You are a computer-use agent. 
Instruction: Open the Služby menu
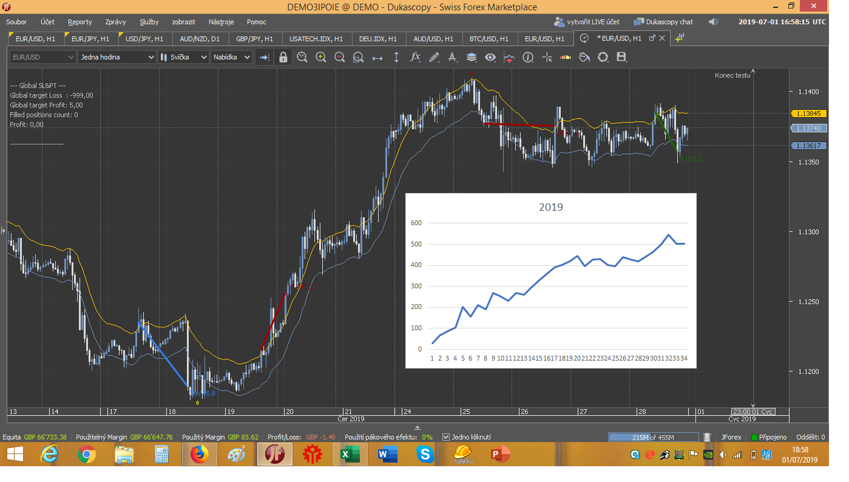(x=149, y=22)
